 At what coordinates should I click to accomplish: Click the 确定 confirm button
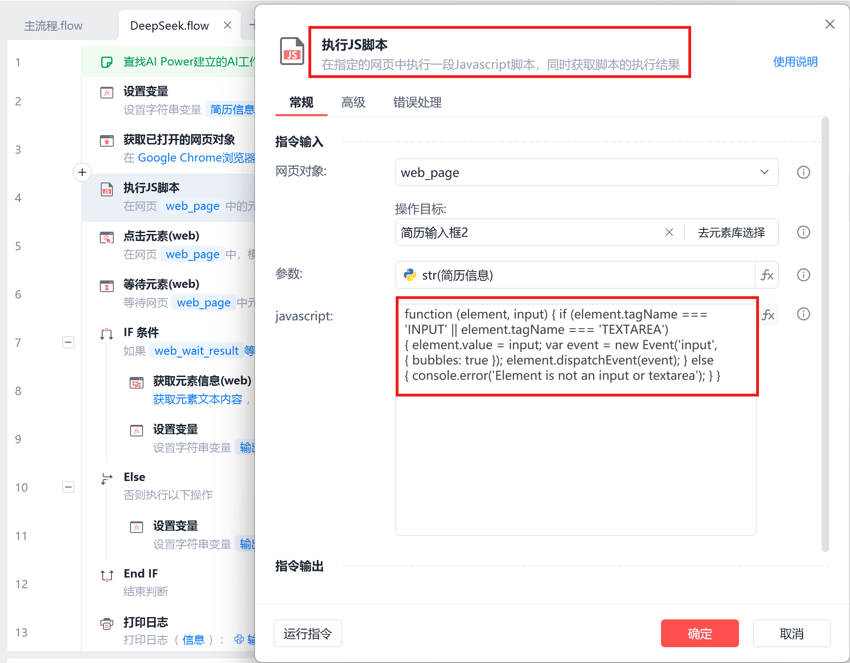point(700,633)
